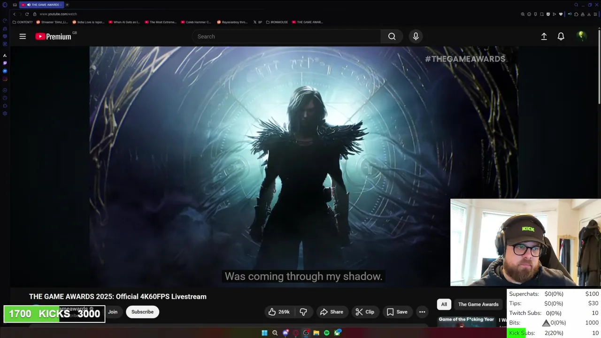Open sidebar settings gear icon
Viewport: 601px width, 338px height.
5,113
